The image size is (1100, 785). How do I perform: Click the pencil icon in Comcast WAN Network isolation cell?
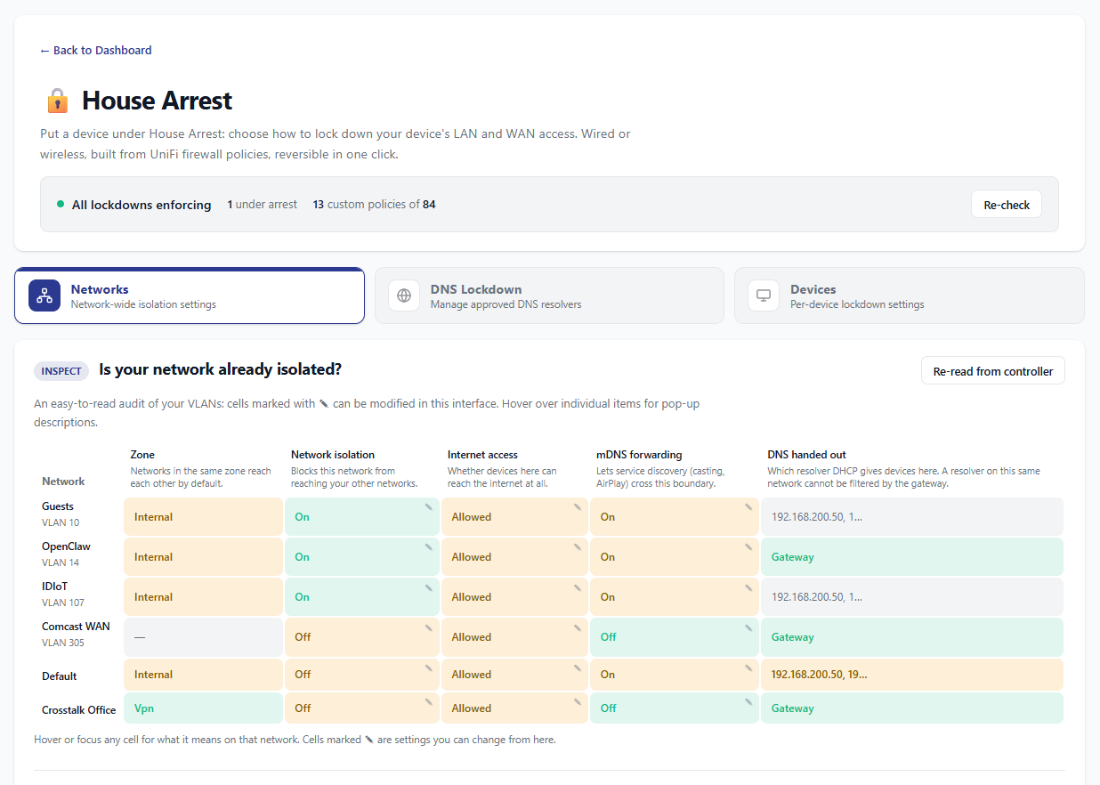click(428, 627)
